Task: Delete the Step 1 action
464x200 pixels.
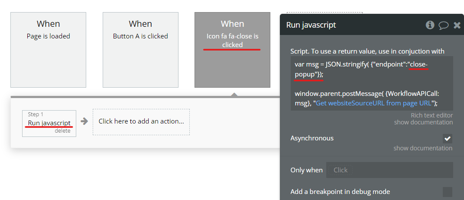Action: pyautogui.click(x=62, y=131)
